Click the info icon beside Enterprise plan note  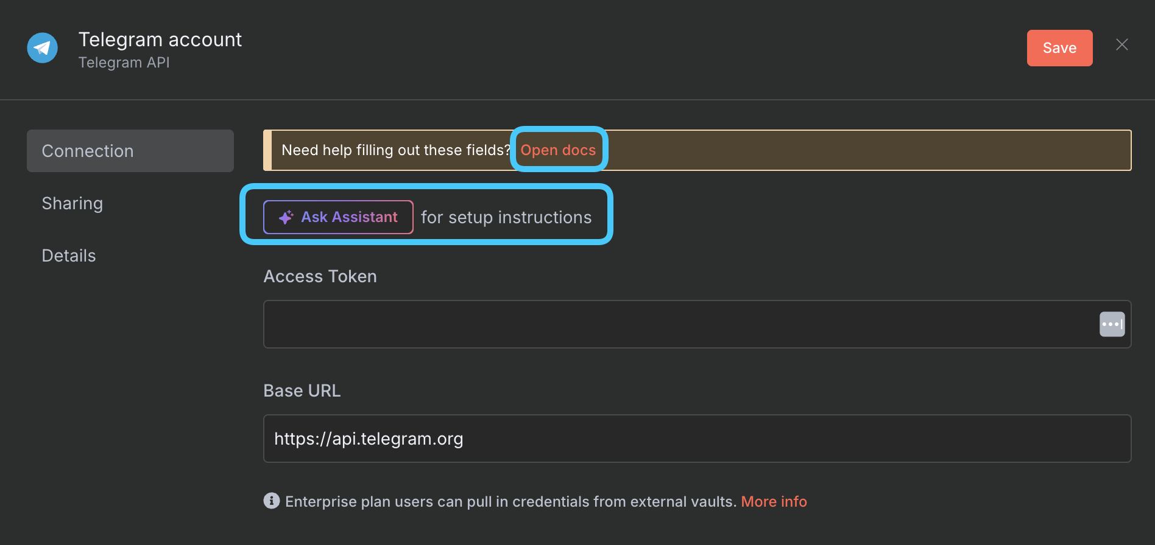271,501
